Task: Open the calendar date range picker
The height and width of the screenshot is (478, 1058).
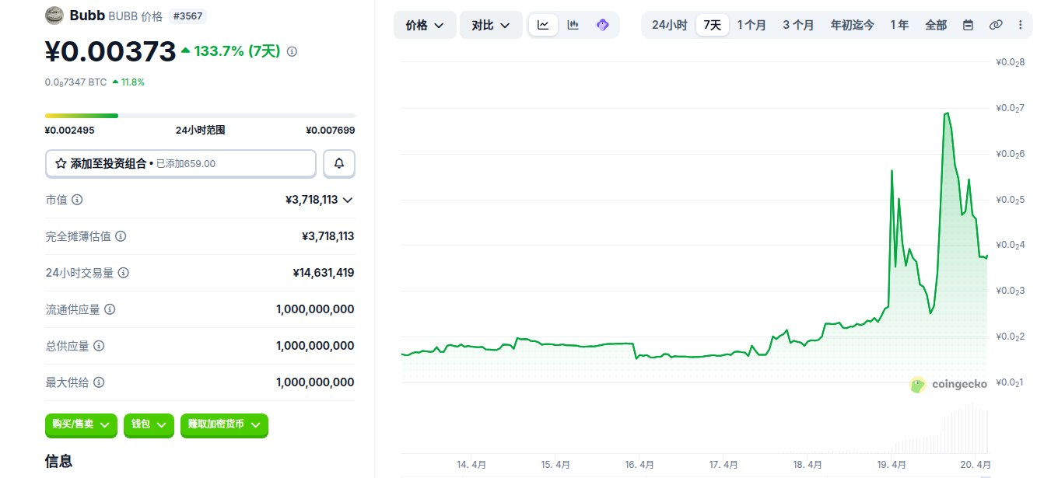Action: [968, 25]
